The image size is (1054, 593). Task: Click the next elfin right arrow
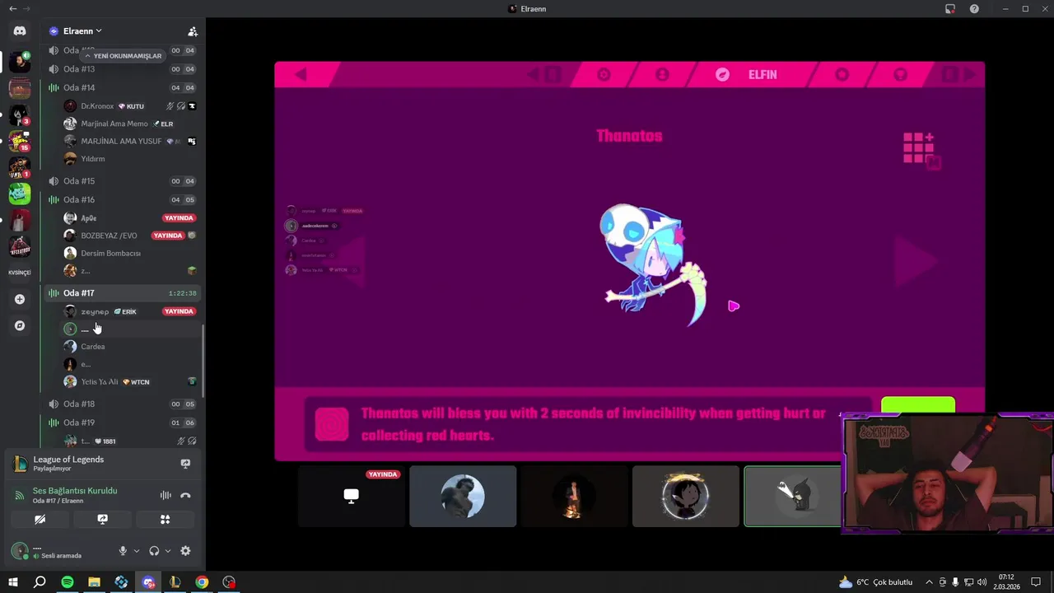[916, 262]
